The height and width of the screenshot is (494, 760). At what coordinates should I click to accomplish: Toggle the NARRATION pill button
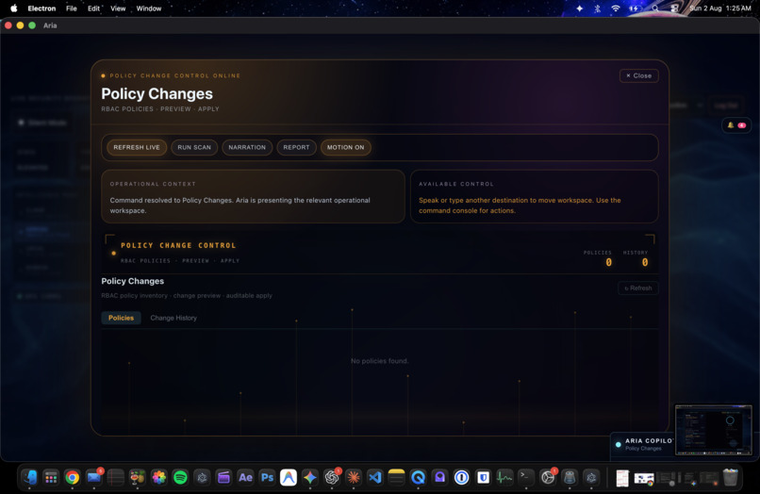pyautogui.click(x=247, y=147)
